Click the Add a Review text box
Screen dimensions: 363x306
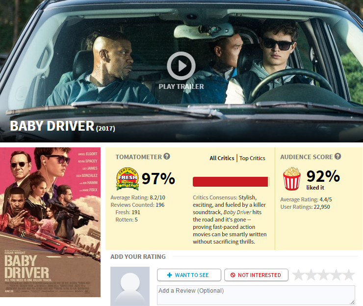[256, 295]
